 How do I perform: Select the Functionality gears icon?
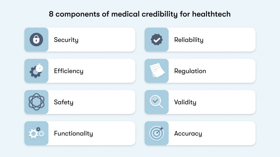[x=37, y=133]
